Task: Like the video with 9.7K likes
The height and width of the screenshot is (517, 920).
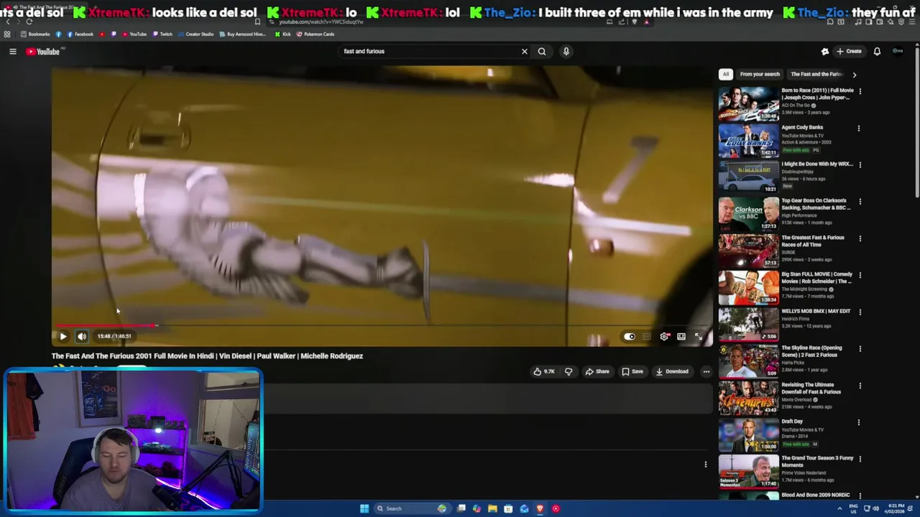Action: pos(544,371)
